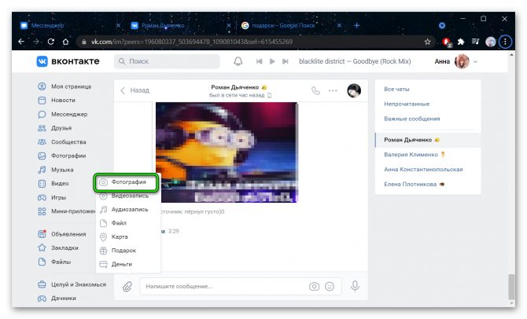Image resolution: width=527 pixels, height=319 pixels.
Task: Expand the Анна profile dropdown
Action: (x=475, y=61)
